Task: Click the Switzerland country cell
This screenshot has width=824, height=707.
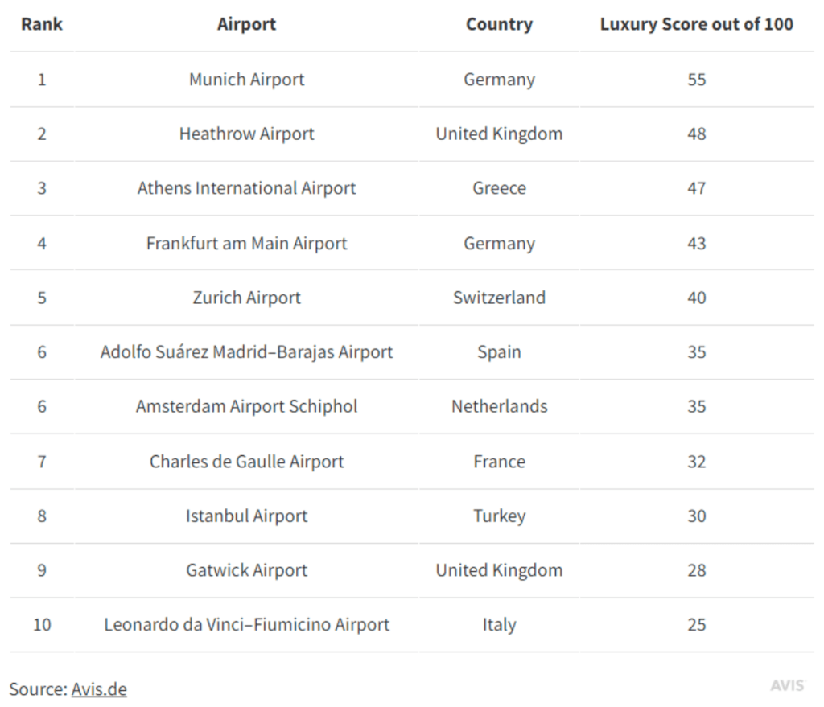Action: 499,298
